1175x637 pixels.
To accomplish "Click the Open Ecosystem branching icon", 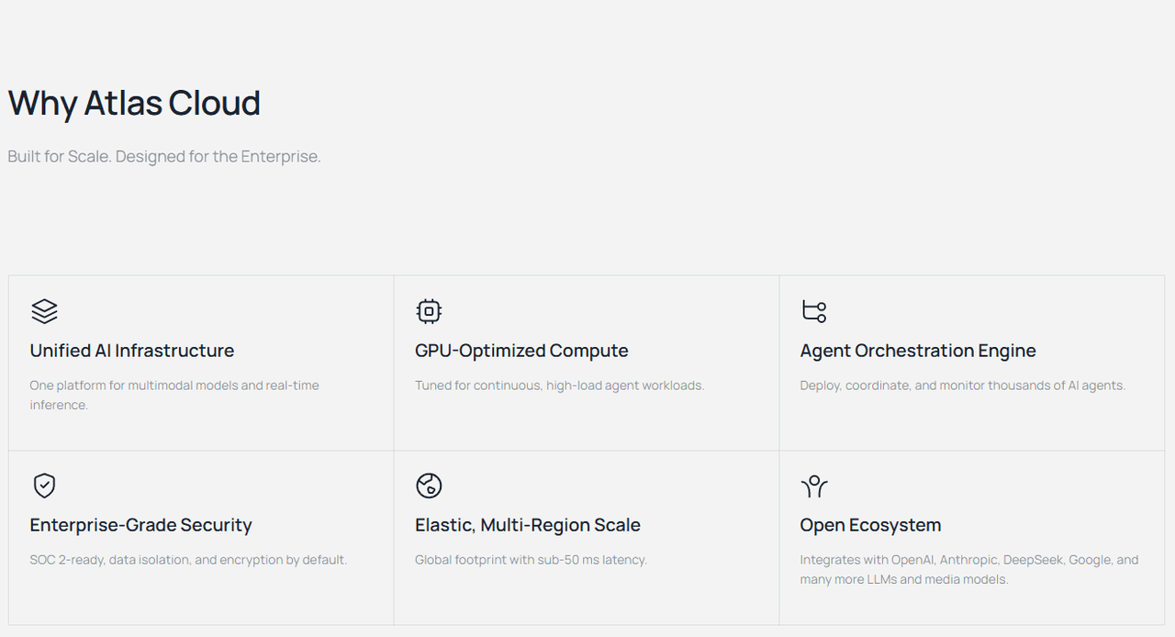I will pos(813,486).
